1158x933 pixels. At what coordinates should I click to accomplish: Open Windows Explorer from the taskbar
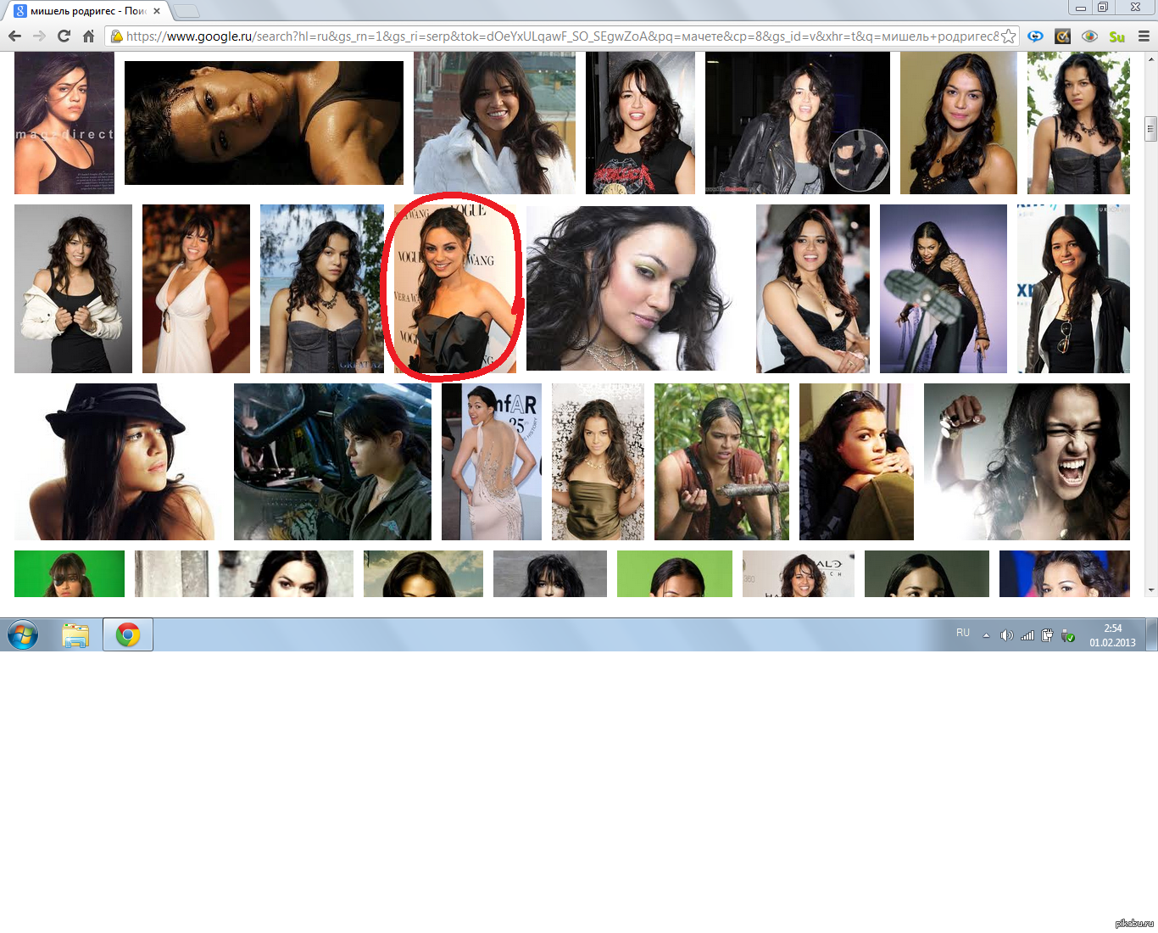[x=75, y=634]
